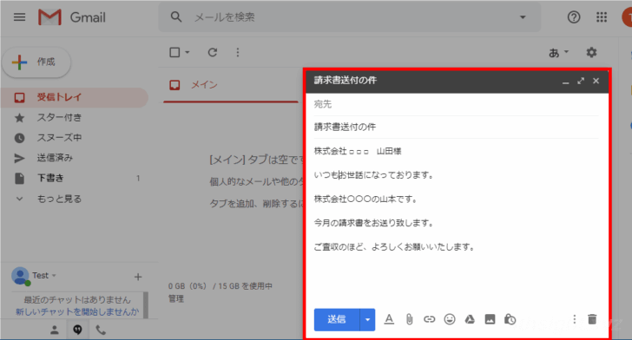Discard the draft with trash icon
Screen dimensions: 632x340
point(592,319)
